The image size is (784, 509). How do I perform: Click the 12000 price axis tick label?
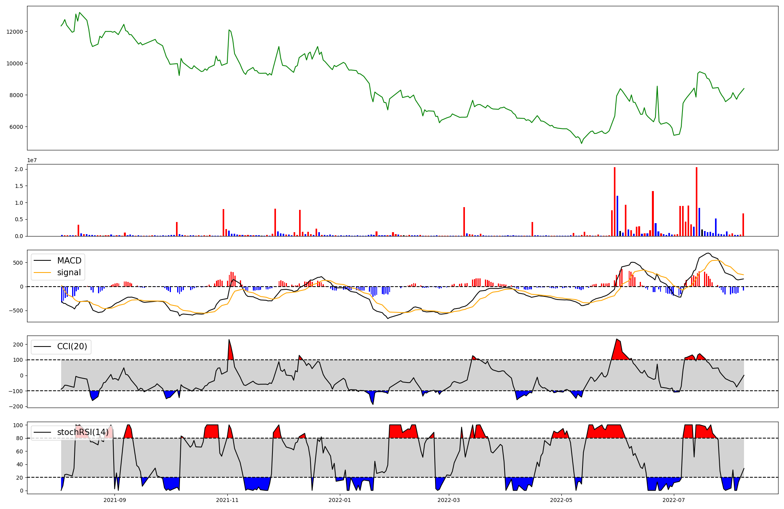[15, 32]
